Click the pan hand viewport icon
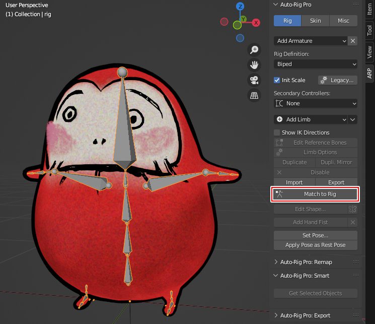Viewport: 375px width, 324px height. pos(254,64)
